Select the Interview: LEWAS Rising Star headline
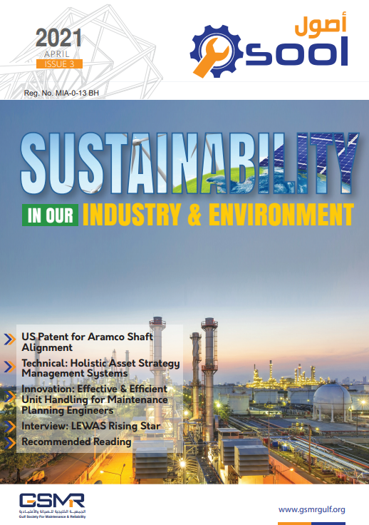 point(91,426)
